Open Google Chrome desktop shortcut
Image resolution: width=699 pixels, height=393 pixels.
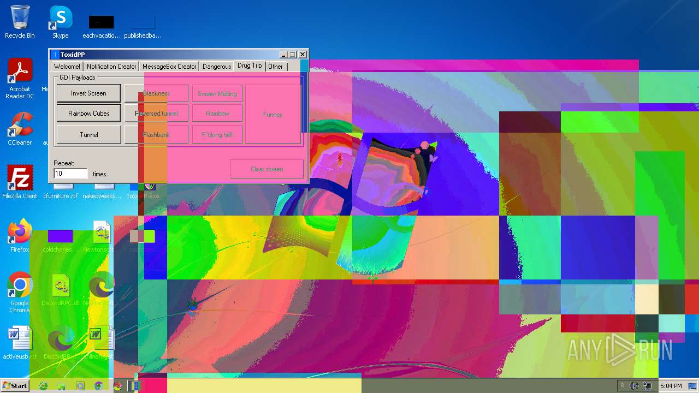[20, 293]
